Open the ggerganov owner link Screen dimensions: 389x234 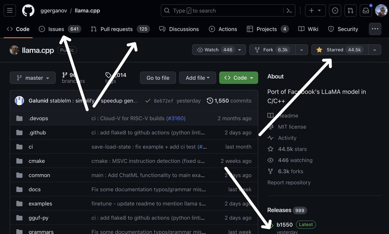(x=54, y=11)
